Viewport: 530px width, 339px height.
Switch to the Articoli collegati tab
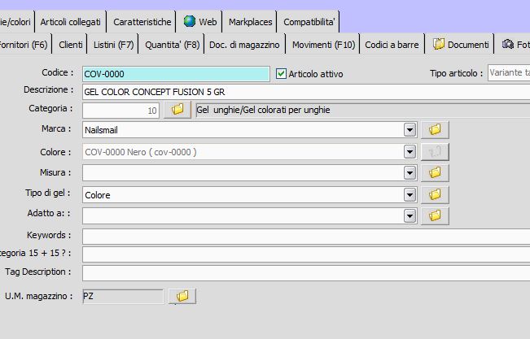[x=70, y=22]
